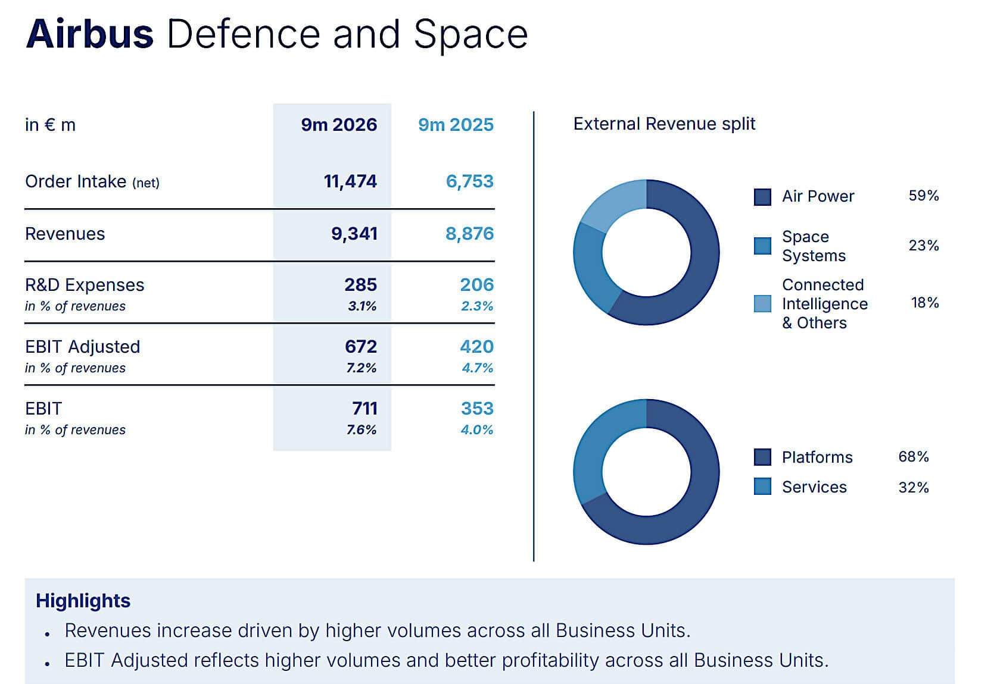Click the 2.3% R&D percentage
Screen dimensions: 997x684
[x=477, y=306]
